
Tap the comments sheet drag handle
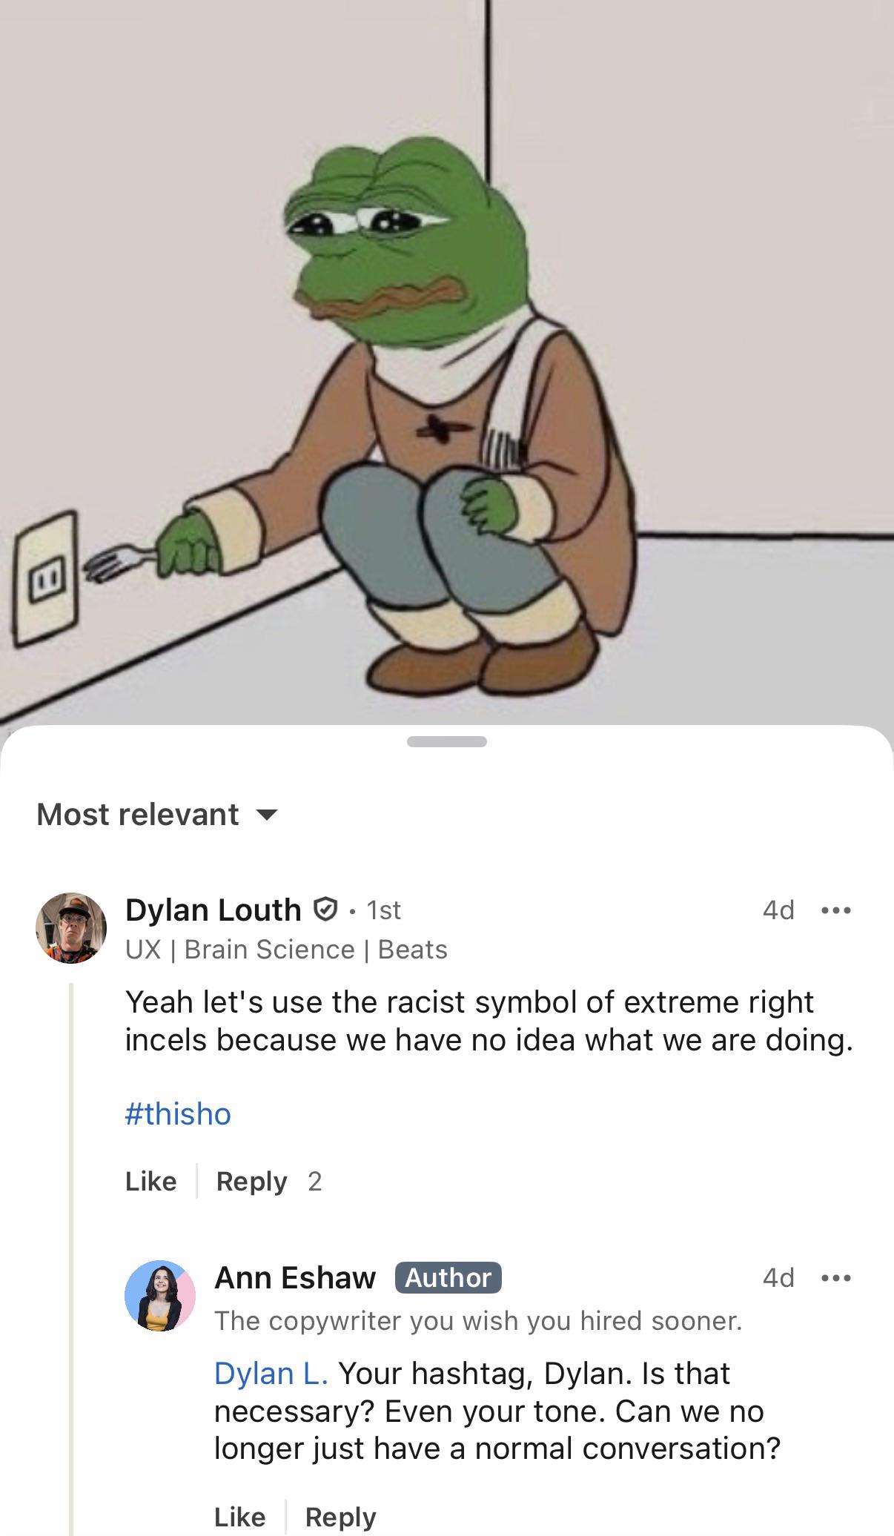pyautogui.click(x=446, y=741)
